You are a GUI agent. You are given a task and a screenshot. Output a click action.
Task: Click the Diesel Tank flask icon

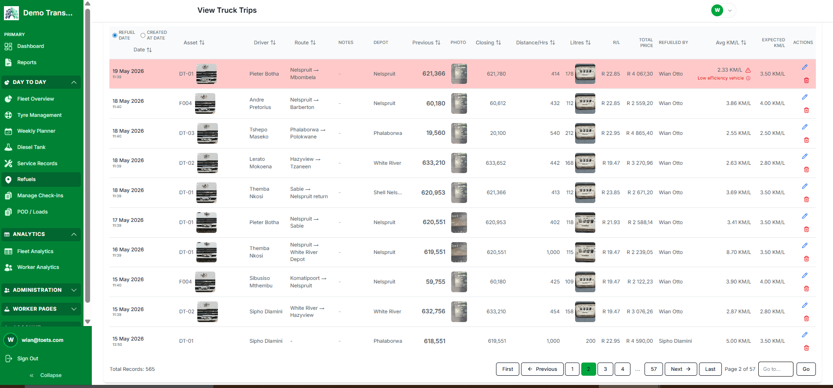coord(8,147)
